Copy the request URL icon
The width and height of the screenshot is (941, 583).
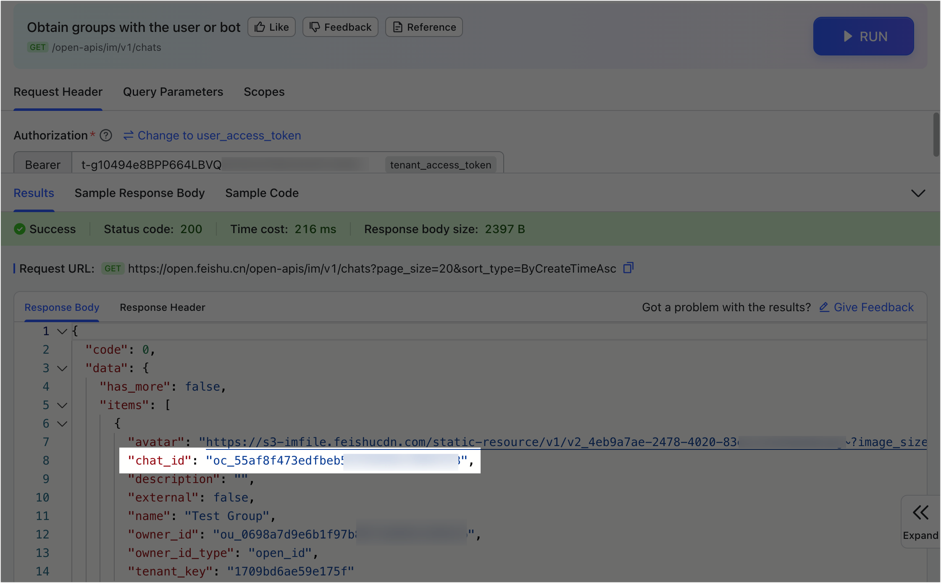[x=628, y=268]
